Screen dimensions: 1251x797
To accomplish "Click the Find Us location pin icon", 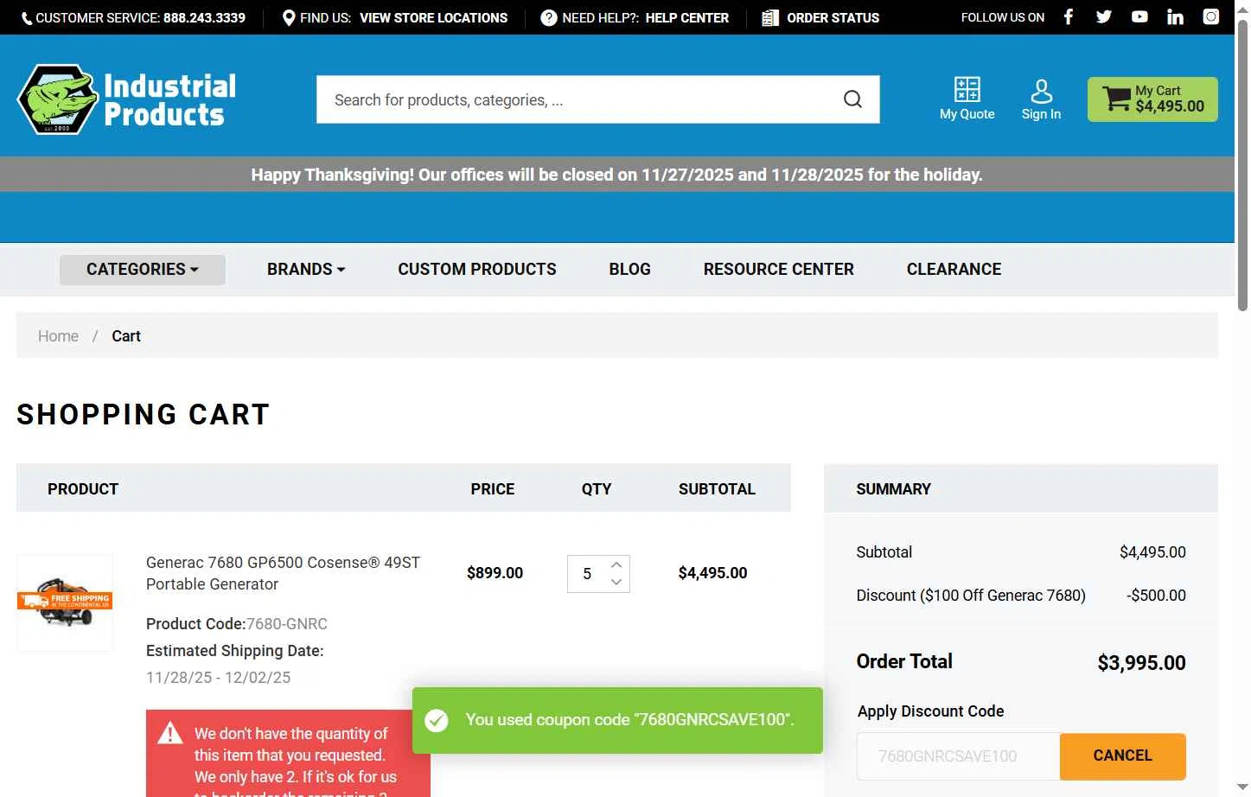I will 289,17.
